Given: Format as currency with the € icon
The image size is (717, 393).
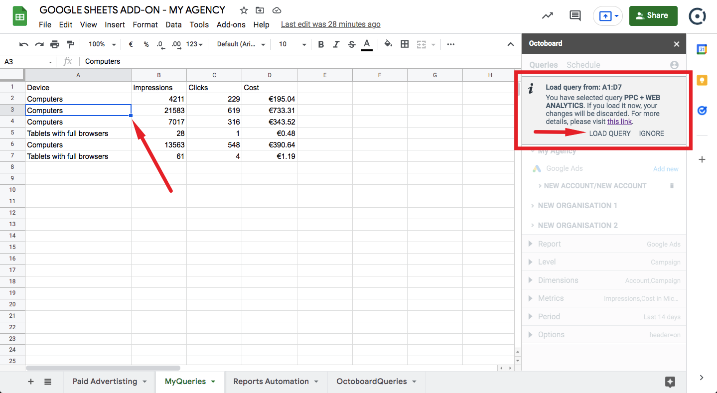Looking at the screenshot, I should click(131, 44).
